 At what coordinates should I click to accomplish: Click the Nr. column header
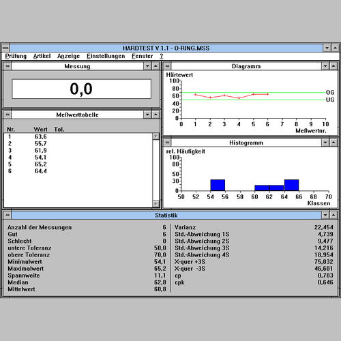(11, 130)
